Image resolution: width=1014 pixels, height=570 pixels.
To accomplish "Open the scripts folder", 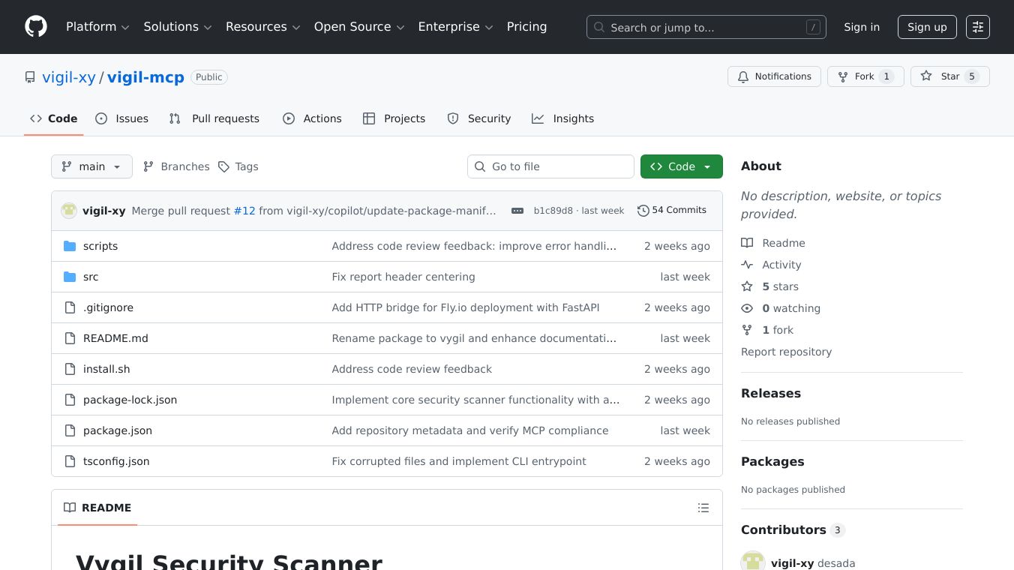I will (x=100, y=246).
